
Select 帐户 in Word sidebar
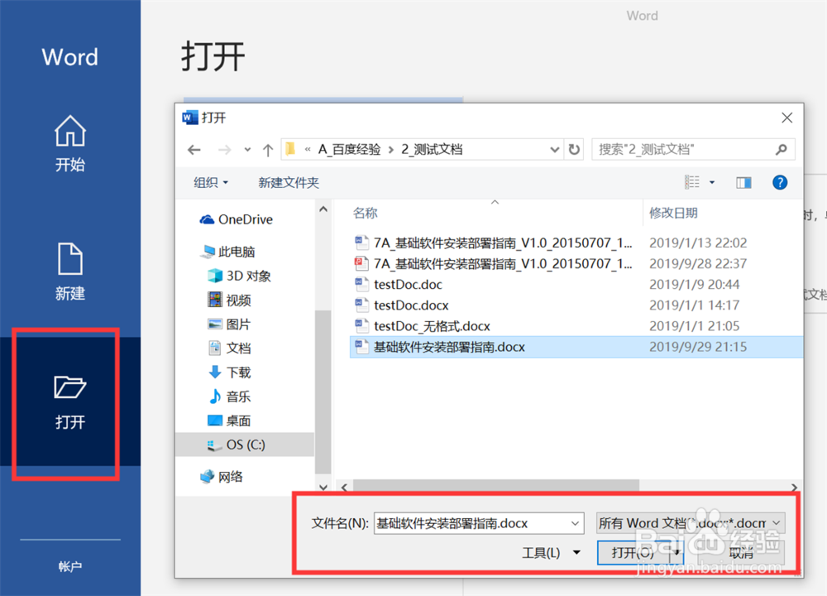click(x=69, y=566)
